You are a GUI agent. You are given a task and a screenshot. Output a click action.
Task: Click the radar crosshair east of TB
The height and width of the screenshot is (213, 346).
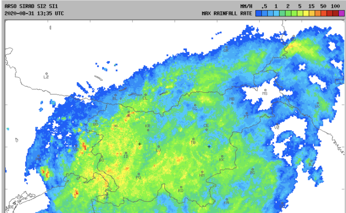pyautogui.click(x=209, y=146)
